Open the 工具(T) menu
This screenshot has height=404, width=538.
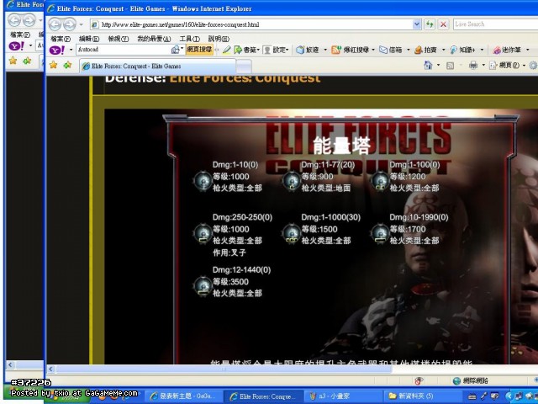(x=189, y=39)
